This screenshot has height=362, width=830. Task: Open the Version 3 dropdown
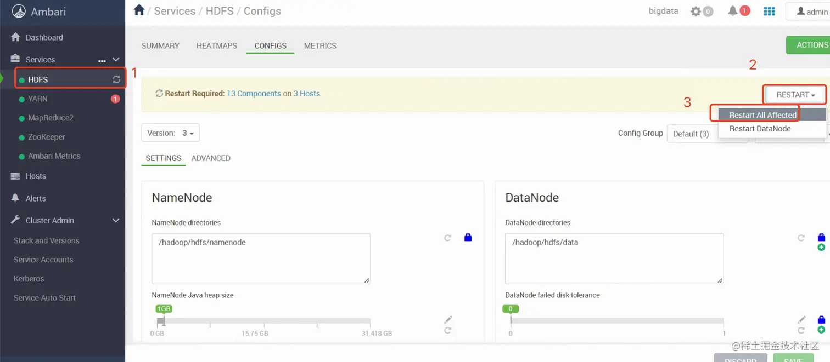(170, 133)
